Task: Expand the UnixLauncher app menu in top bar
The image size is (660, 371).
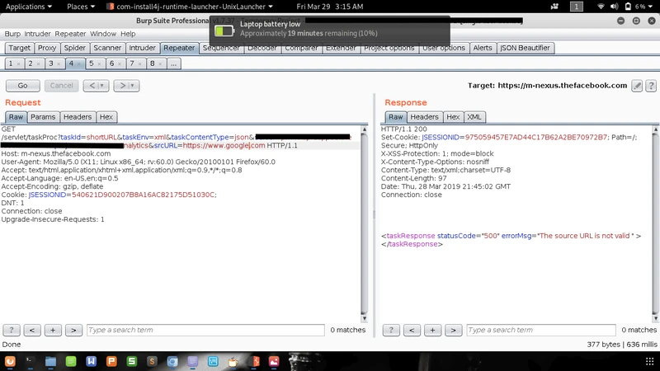Action: [190, 7]
